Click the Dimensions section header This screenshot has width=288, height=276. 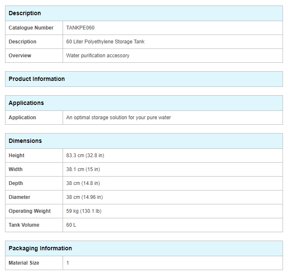[x=25, y=141]
